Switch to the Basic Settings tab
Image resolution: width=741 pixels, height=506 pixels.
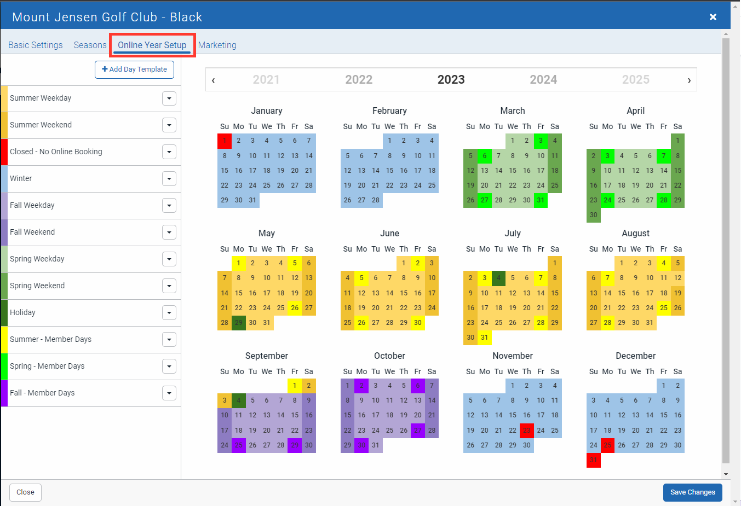tap(36, 45)
